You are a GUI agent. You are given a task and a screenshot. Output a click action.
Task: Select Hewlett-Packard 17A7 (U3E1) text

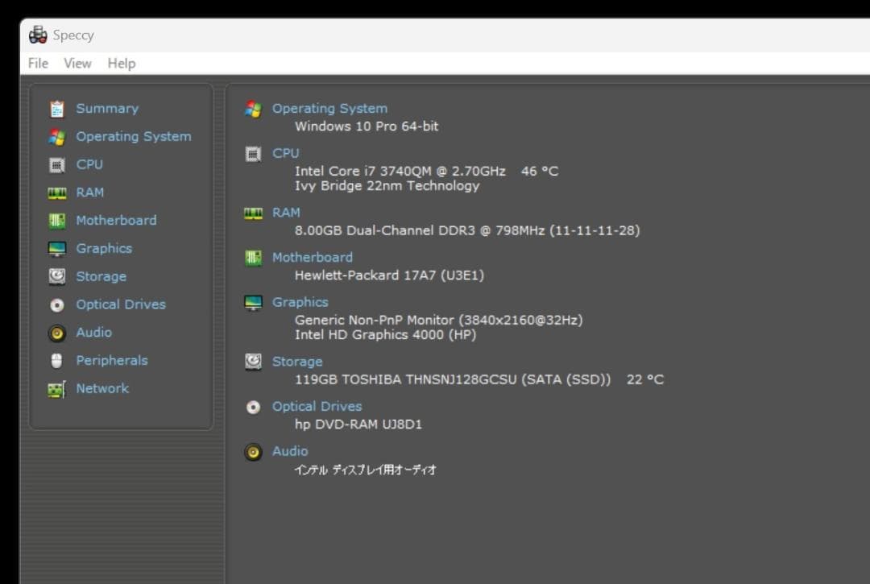pos(389,275)
